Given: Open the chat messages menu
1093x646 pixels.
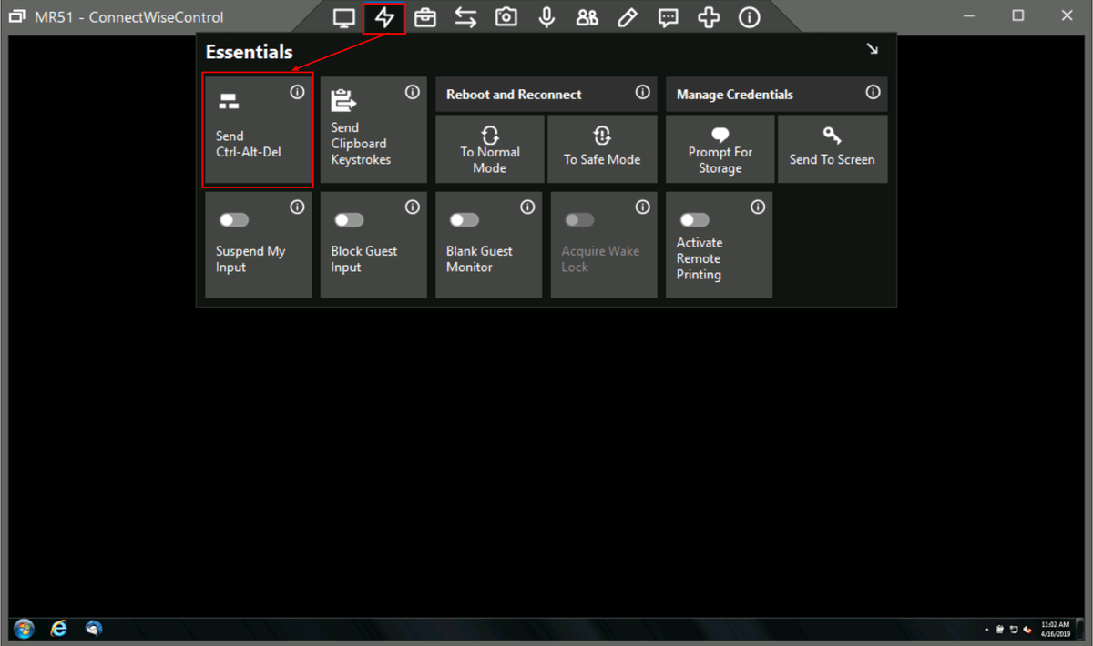Looking at the screenshot, I should [669, 17].
